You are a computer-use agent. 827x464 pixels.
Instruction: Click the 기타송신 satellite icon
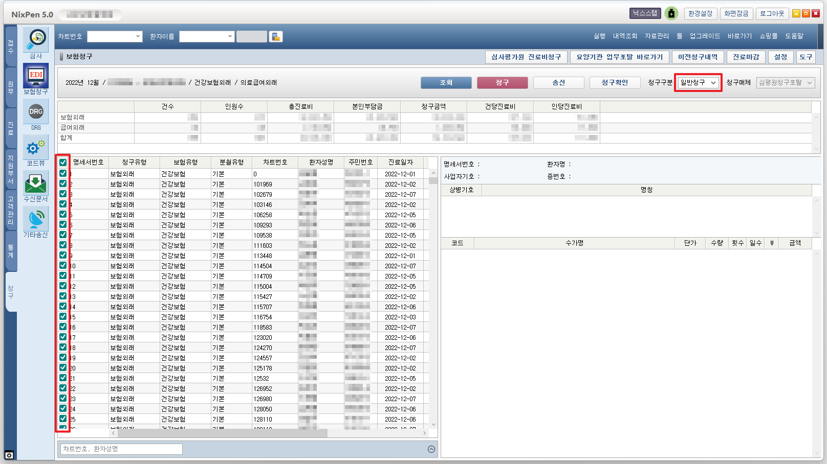point(36,219)
